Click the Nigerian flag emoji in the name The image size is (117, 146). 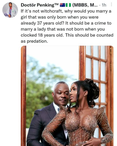68,5
